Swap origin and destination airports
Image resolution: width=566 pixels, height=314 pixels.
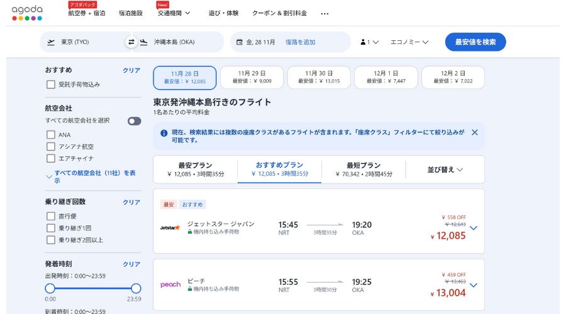131,42
